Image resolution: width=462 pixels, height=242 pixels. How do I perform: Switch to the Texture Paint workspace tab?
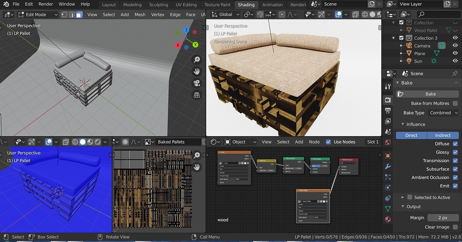[217, 5]
